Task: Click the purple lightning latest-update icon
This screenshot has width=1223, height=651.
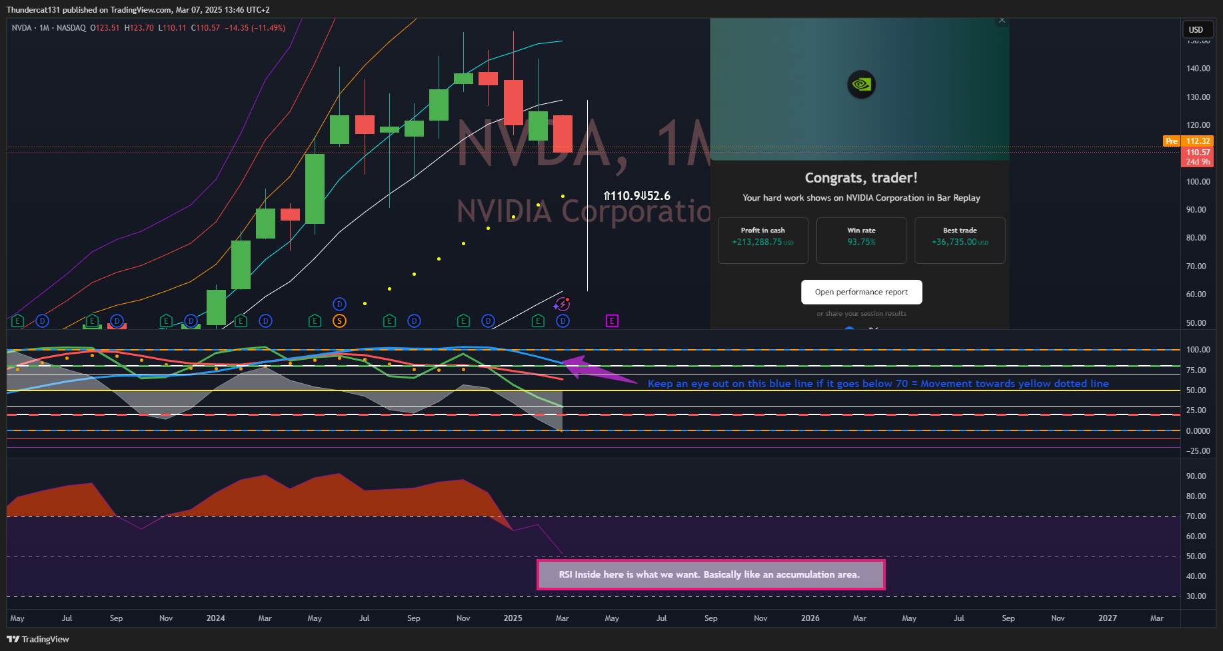Action: 563,305
